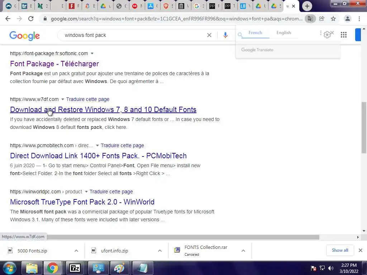This screenshot has height=275, width=367.
Task: Click the canceled FONTS Collection.rar item
Action: pyautogui.click(x=206, y=250)
